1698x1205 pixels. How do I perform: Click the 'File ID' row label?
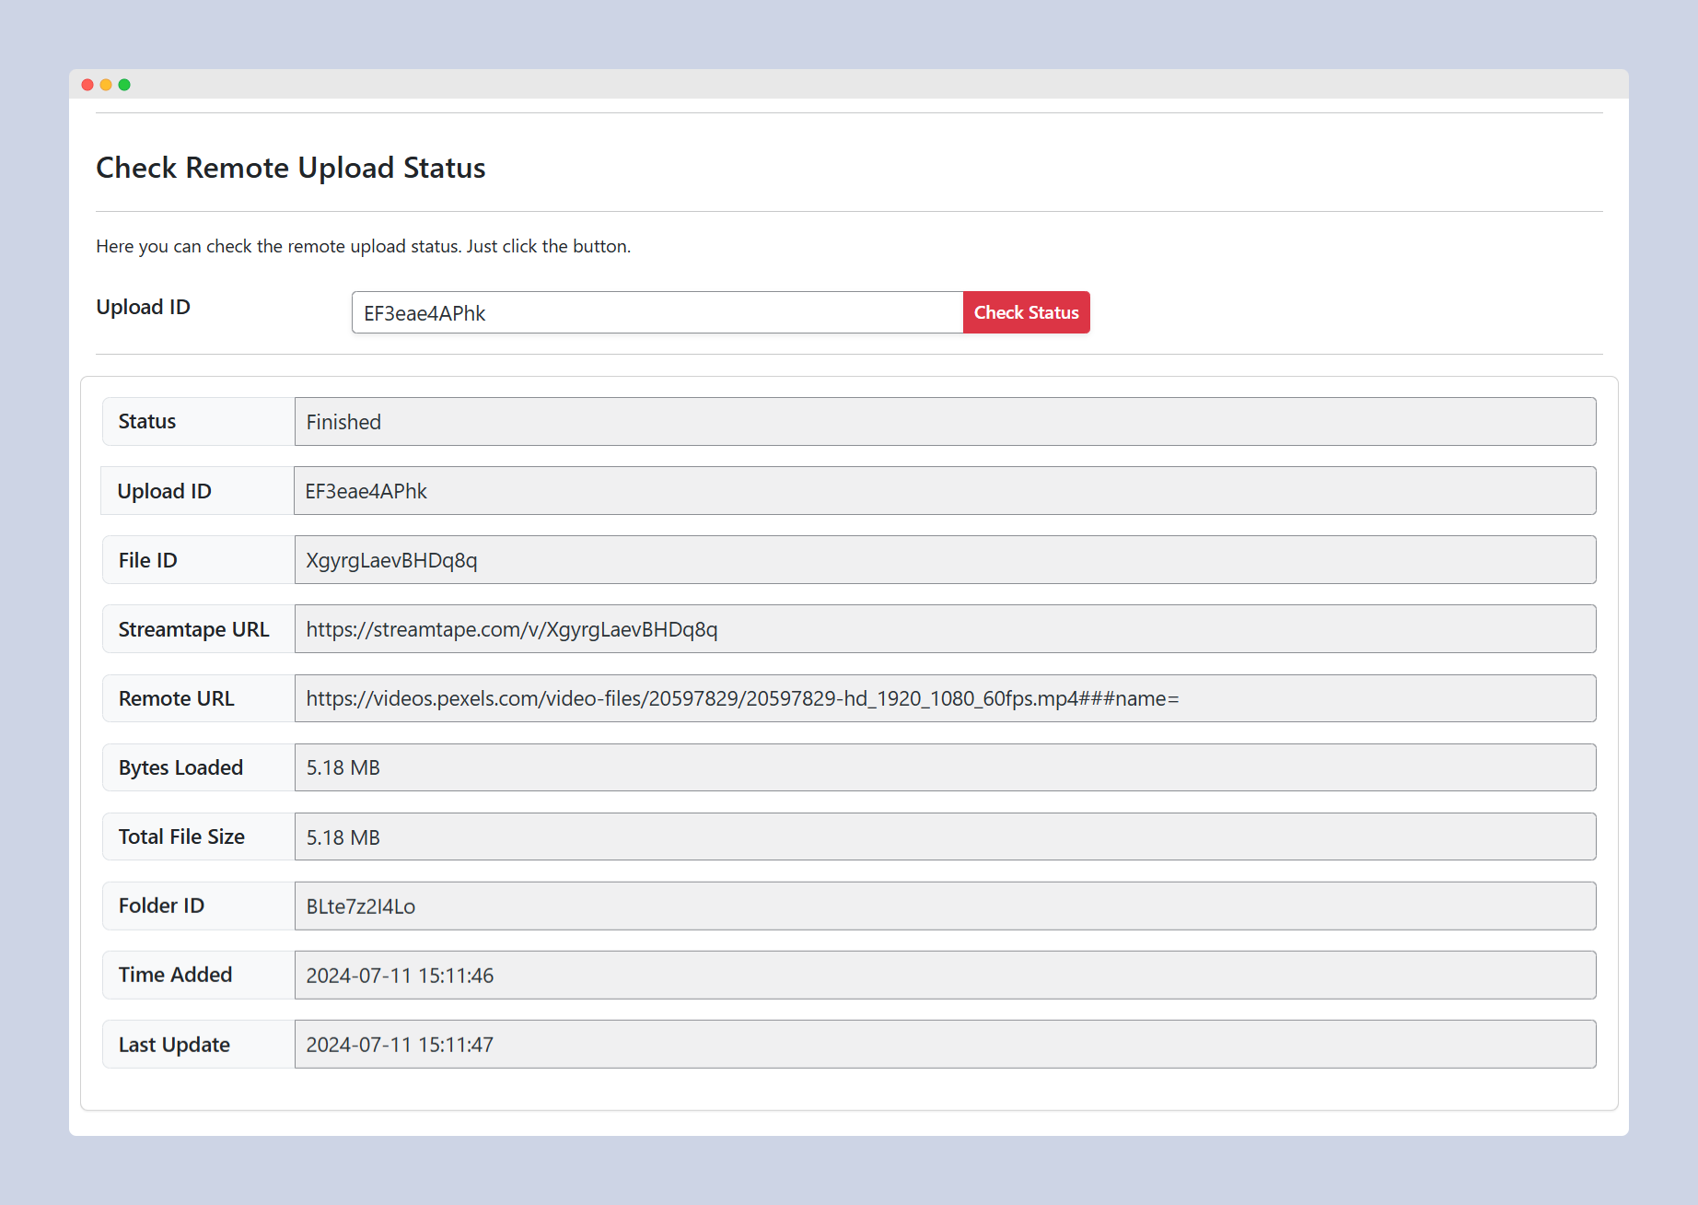pos(147,560)
